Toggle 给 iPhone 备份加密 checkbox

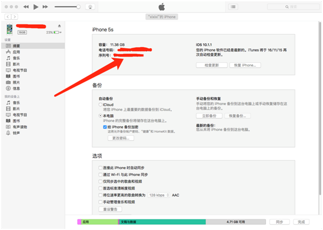coord(105,127)
